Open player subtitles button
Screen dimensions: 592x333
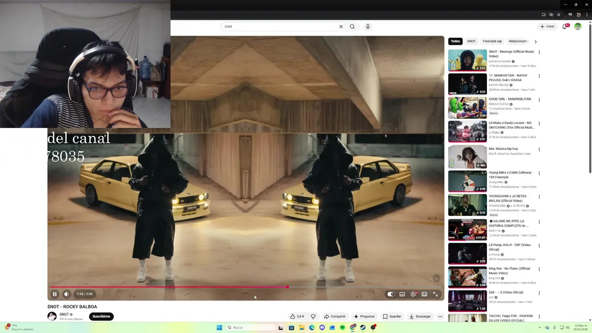(x=402, y=294)
